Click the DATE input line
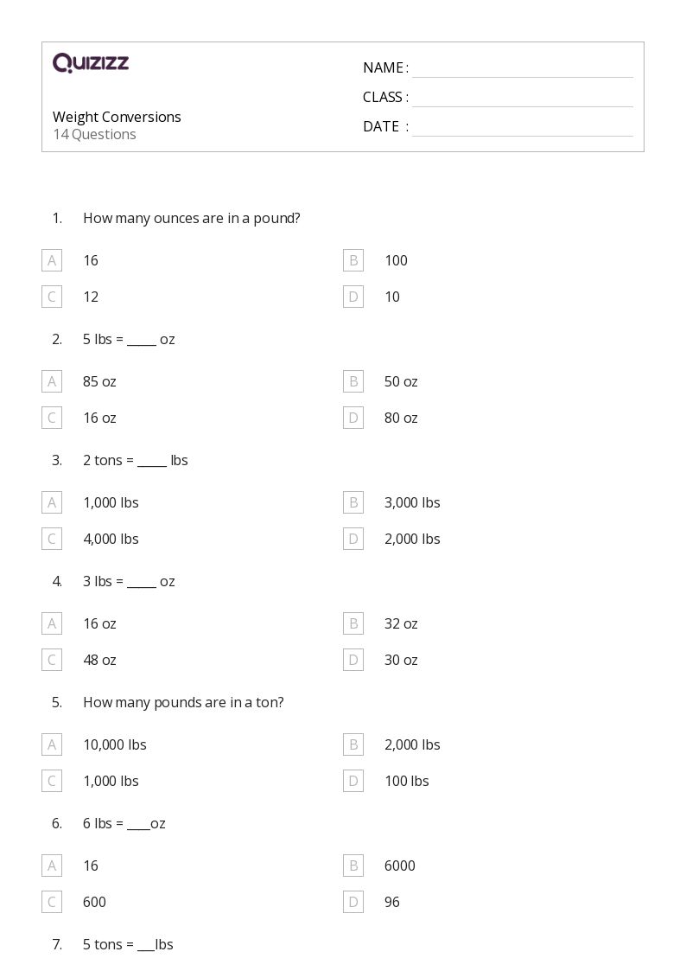Viewport: 686px width, 971px height. pos(523,126)
